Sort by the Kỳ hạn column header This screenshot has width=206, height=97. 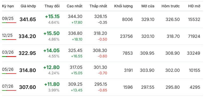tap(8, 6)
